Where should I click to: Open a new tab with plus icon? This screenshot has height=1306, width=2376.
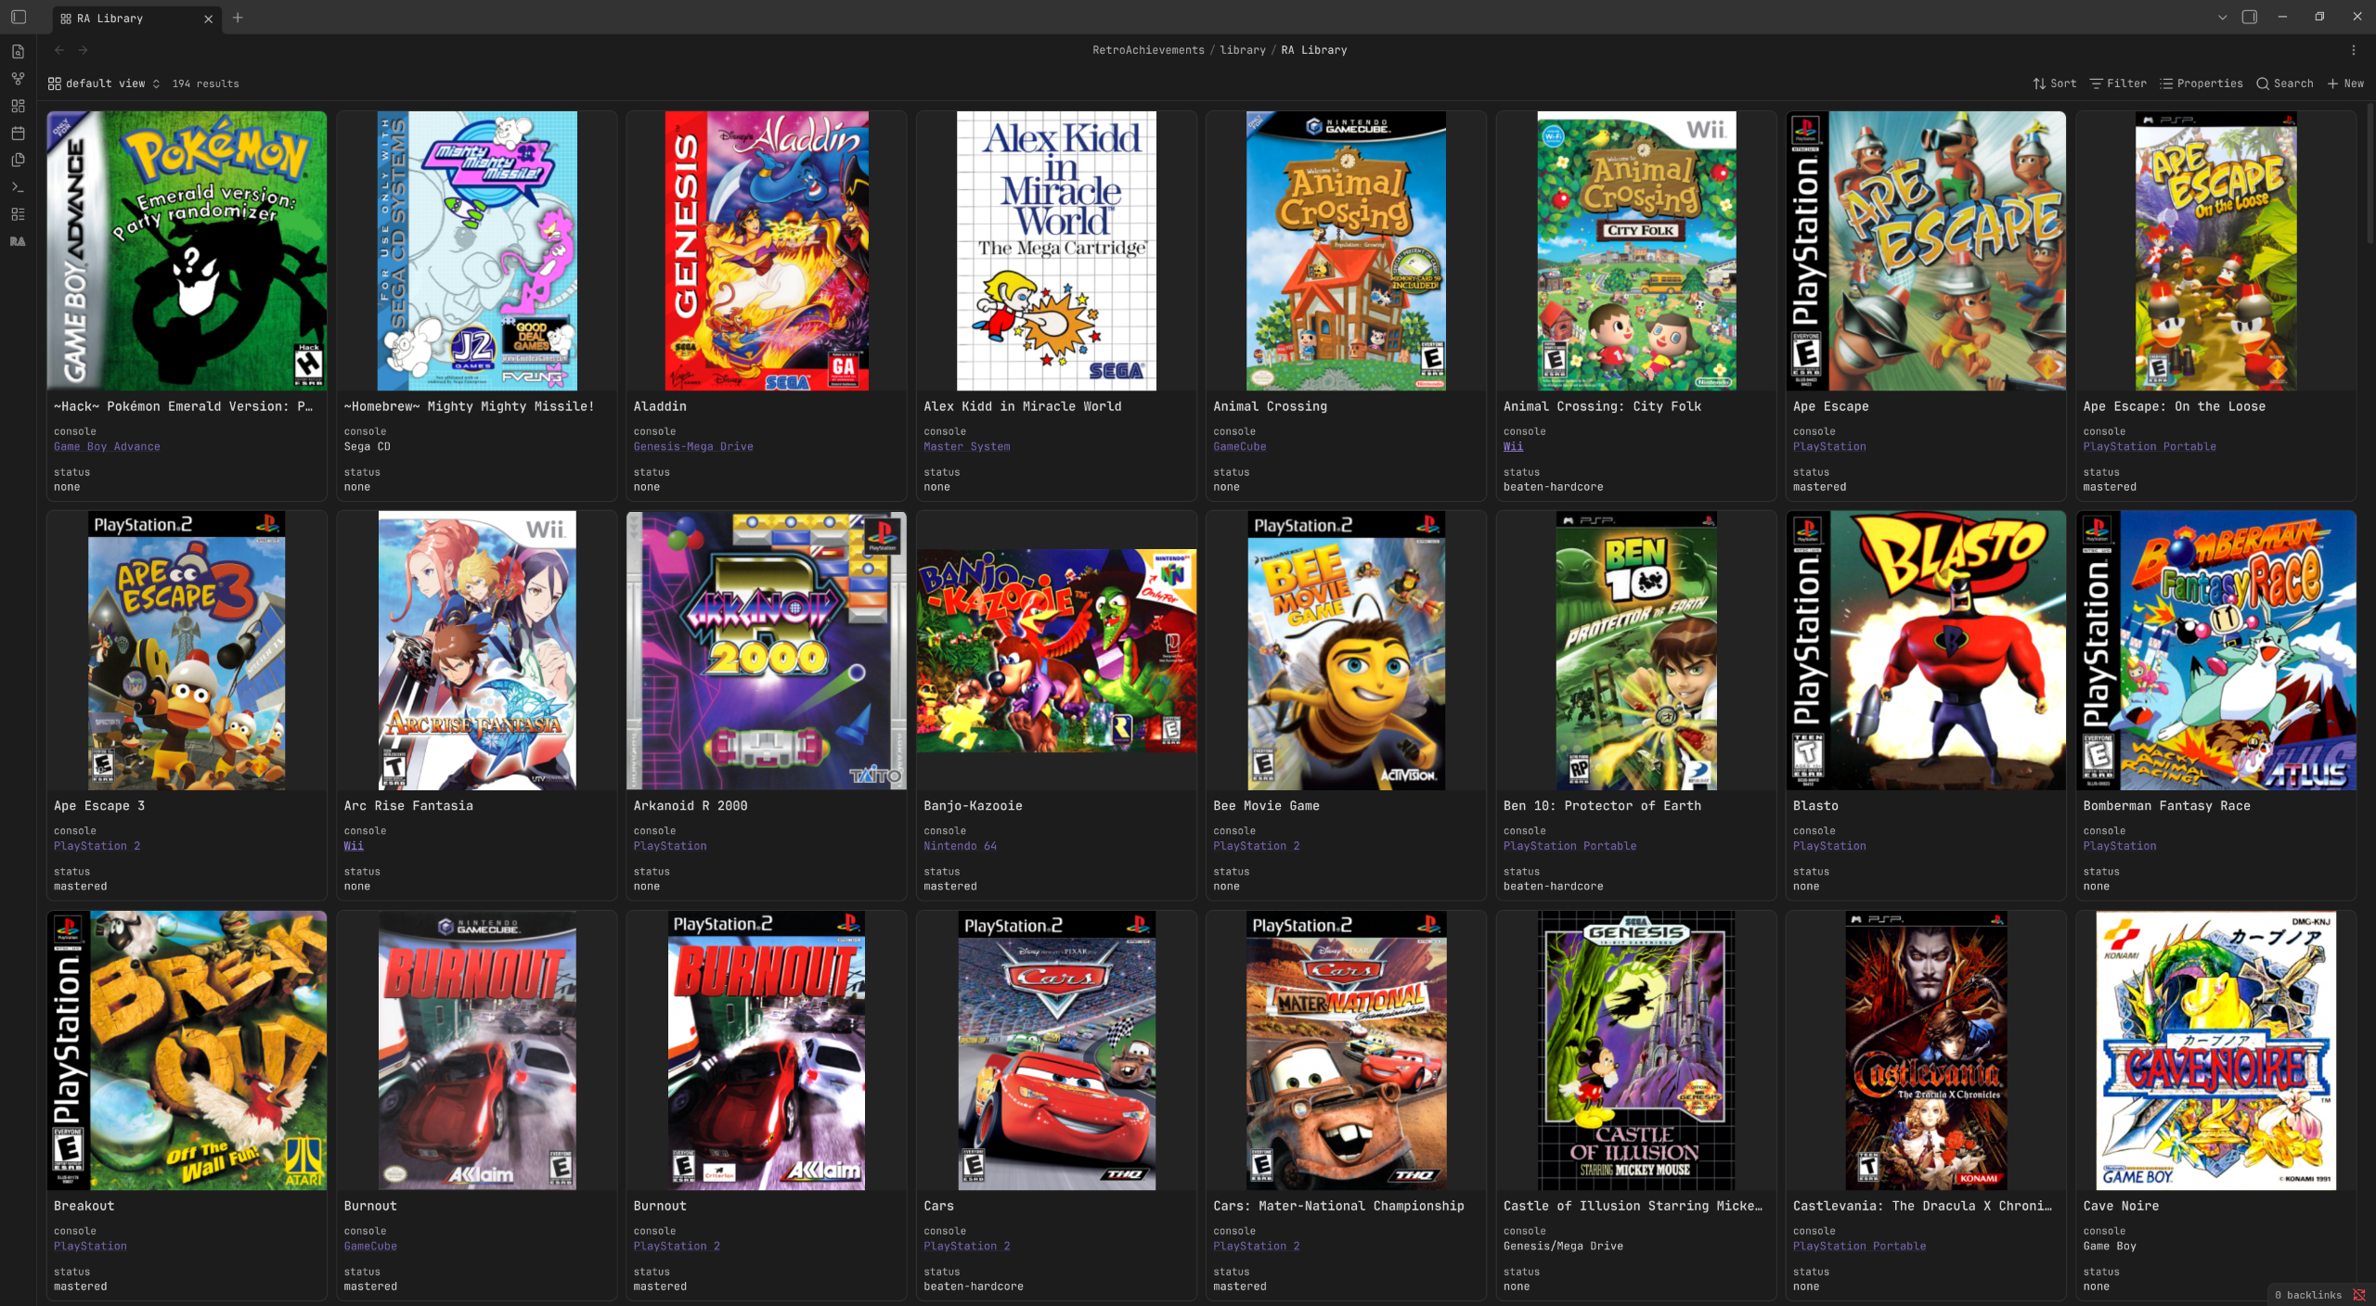[238, 18]
